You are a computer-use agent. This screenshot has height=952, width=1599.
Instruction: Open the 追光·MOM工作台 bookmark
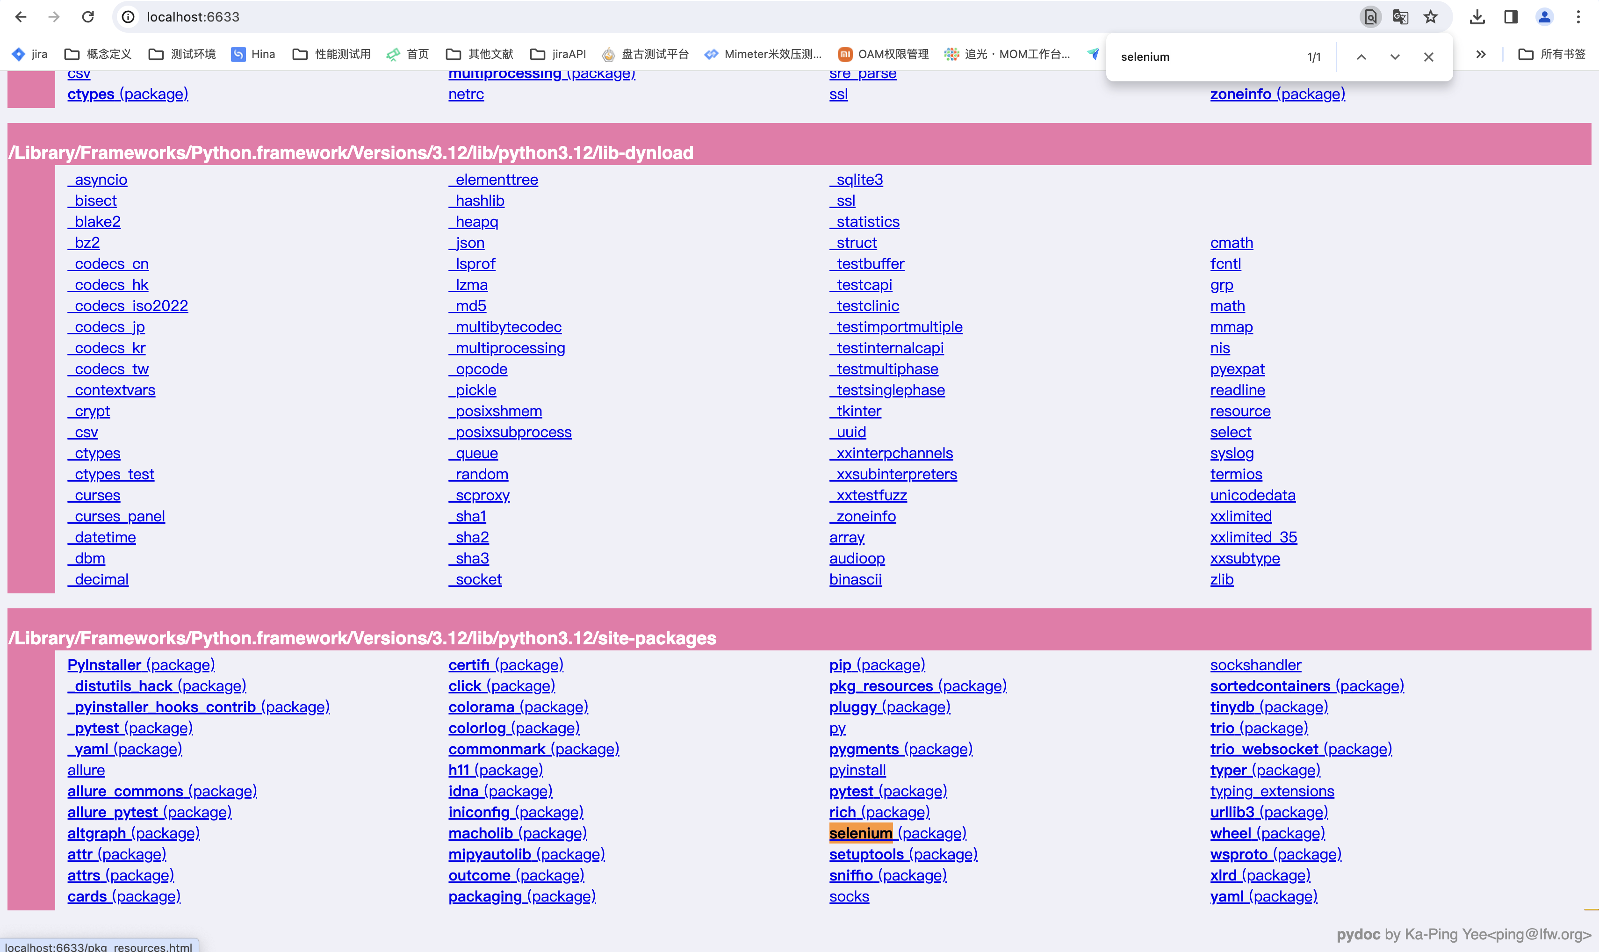click(x=1007, y=54)
